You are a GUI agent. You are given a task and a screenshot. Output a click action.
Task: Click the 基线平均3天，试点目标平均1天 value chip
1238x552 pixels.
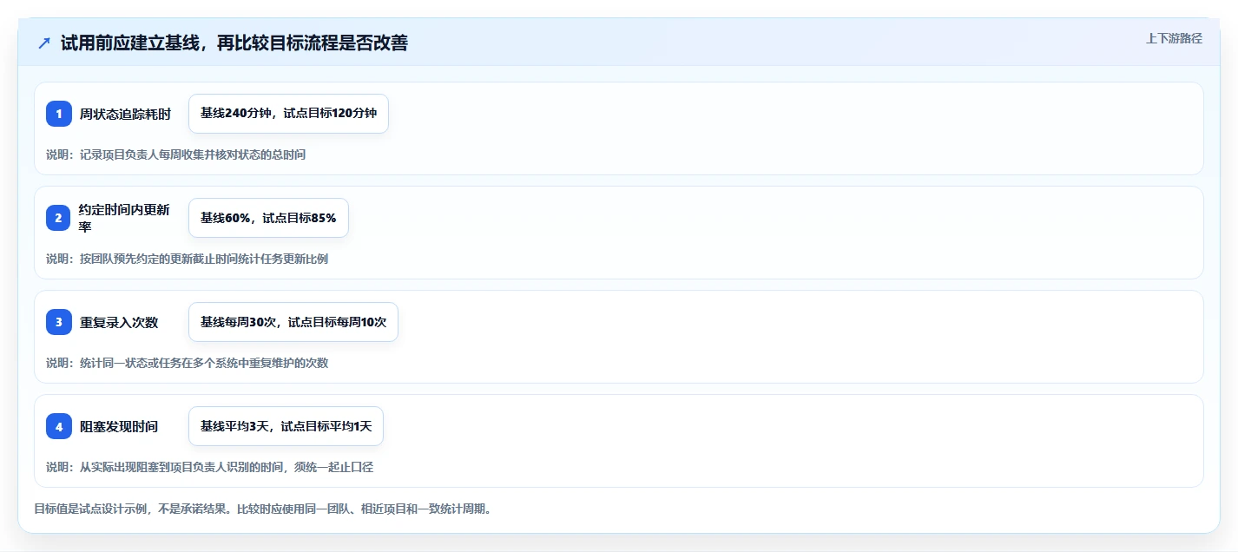pyautogui.click(x=286, y=426)
